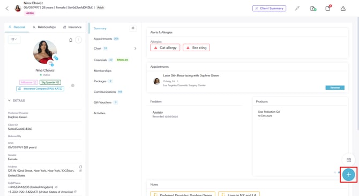Image resolution: width=359 pixels, height=196 pixels.
Task: Switch to the Relationships tab
Action: [44, 27]
